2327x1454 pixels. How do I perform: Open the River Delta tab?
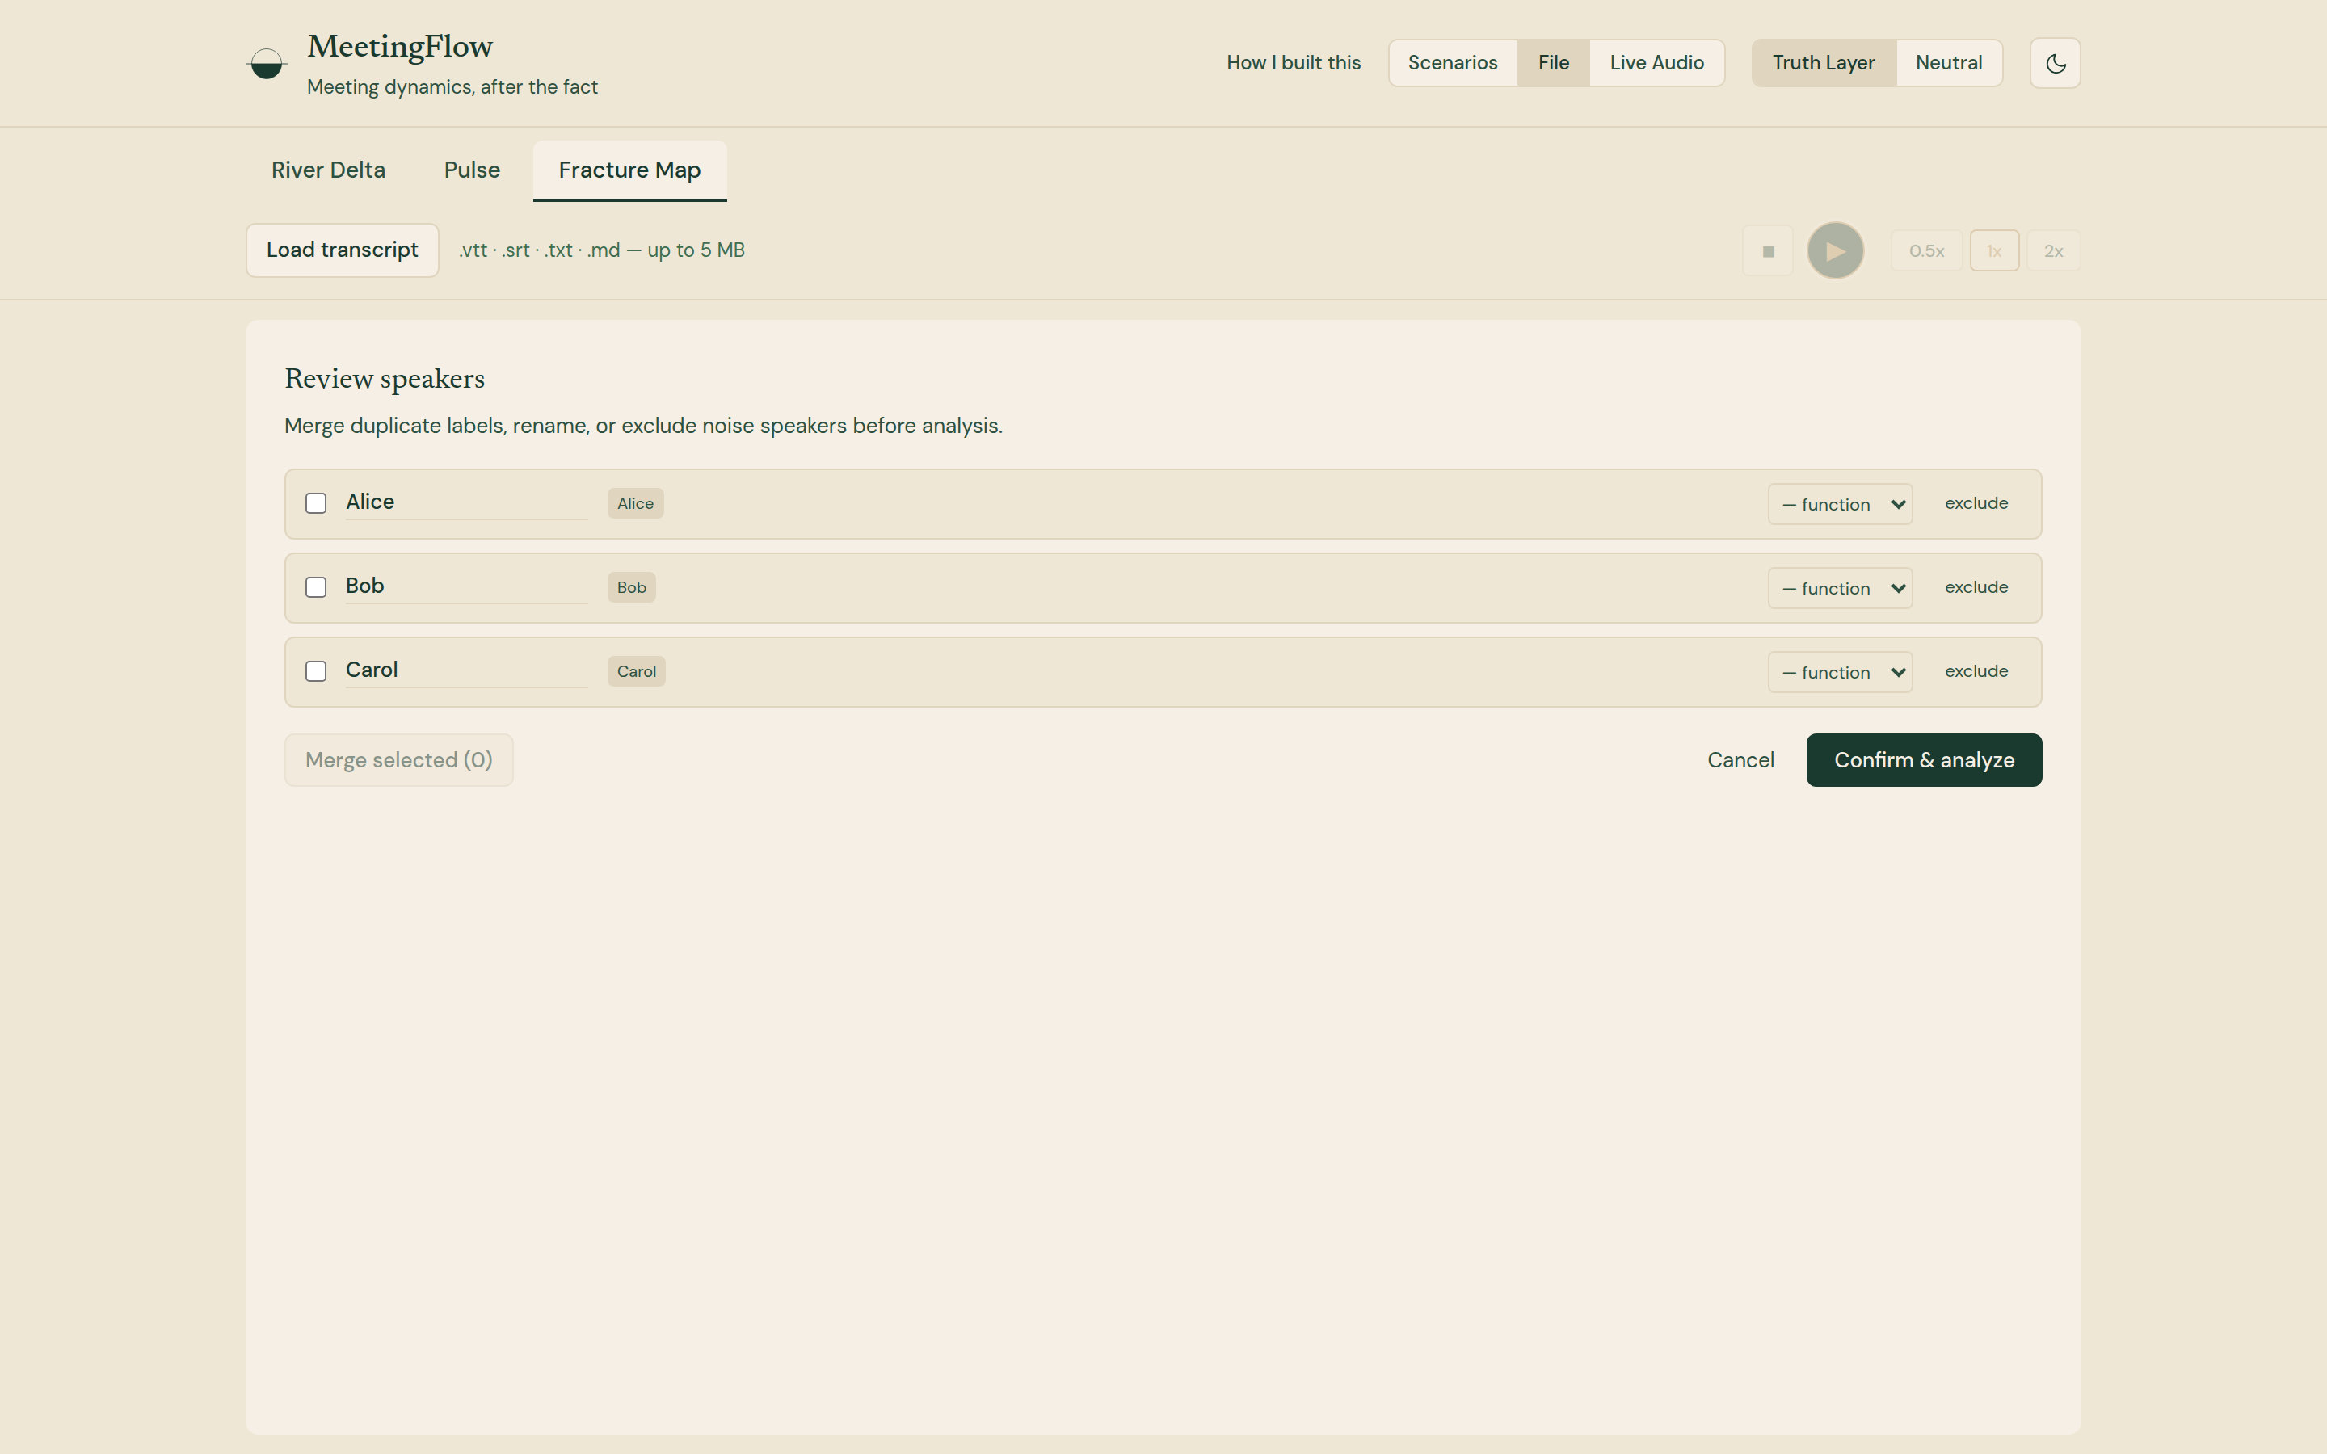pyautogui.click(x=328, y=170)
